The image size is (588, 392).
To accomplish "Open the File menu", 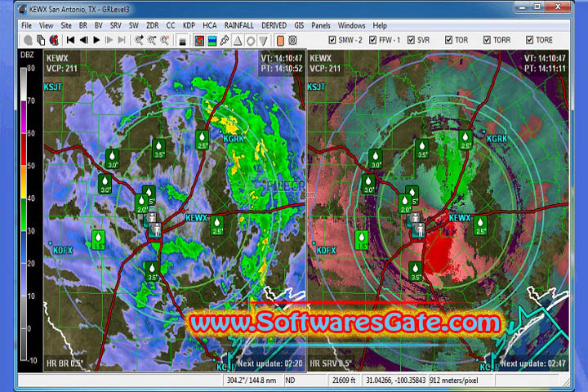I will pyautogui.click(x=26, y=25).
